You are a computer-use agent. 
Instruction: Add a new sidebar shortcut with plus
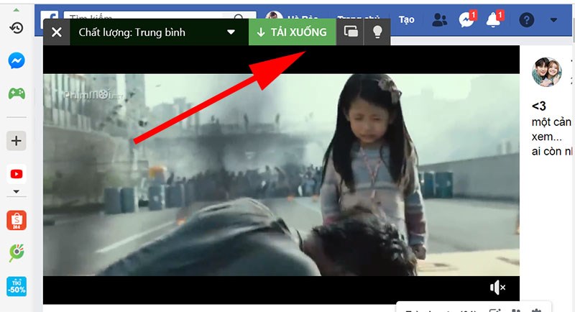click(x=17, y=141)
